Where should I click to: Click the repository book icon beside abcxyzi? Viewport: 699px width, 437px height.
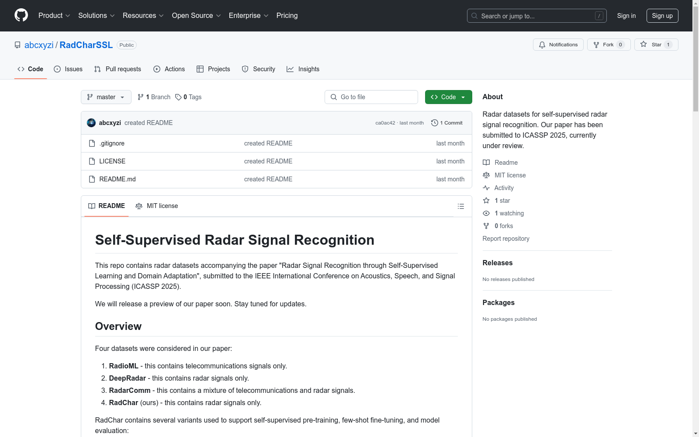pos(17,45)
